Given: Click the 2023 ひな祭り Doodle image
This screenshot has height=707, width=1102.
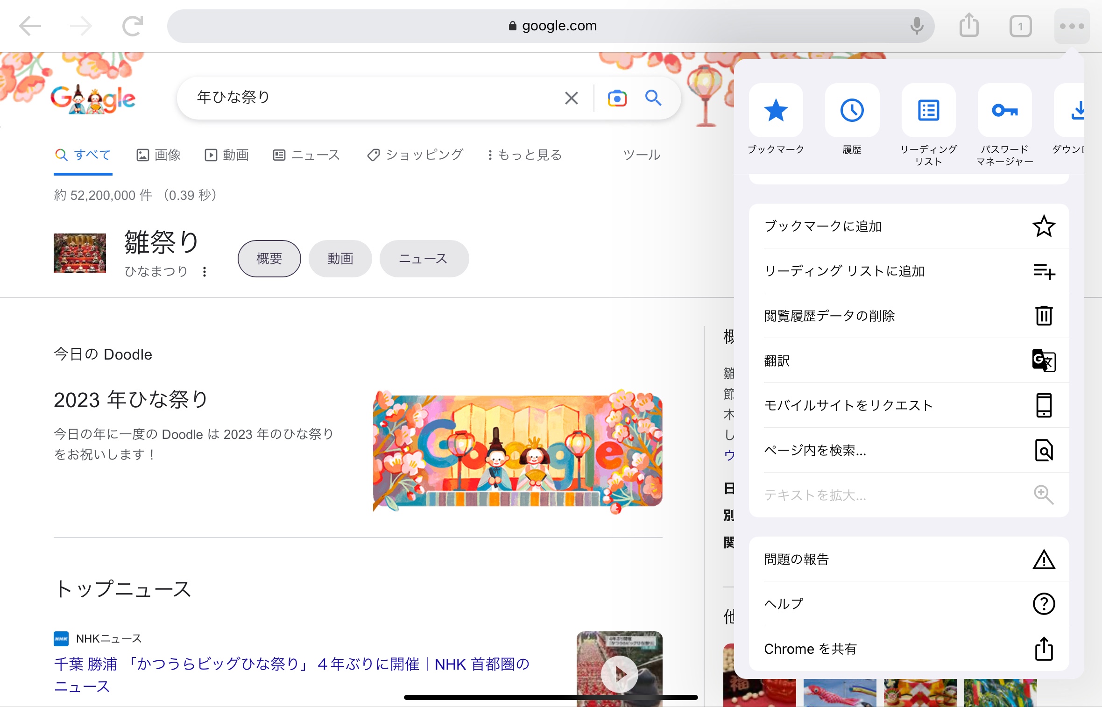Looking at the screenshot, I should point(517,451).
